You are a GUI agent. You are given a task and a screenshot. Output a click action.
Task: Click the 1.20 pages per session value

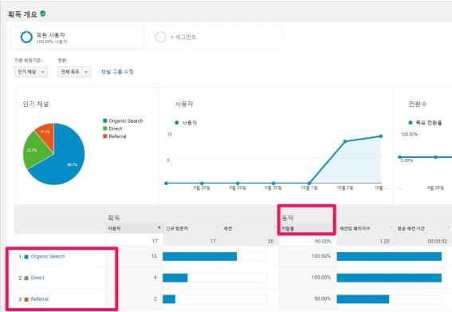[x=384, y=241]
